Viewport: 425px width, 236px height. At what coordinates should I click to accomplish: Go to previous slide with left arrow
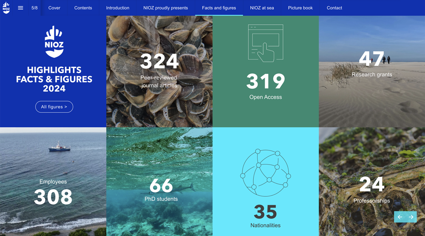click(x=400, y=217)
